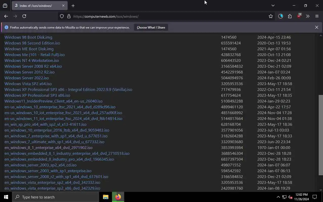Dismiss the Firefox data notification bar
The image size is (323, 202).
tap(316, 27)
